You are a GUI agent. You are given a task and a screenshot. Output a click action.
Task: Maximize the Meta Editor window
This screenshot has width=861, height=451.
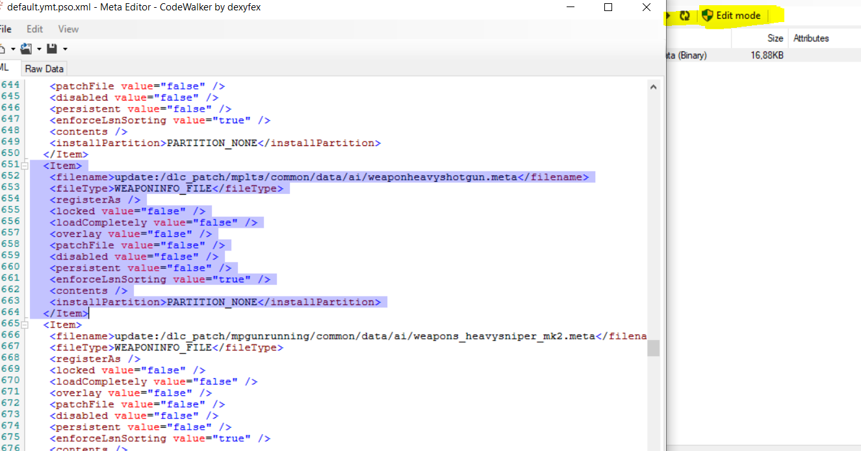coord(608,8)
